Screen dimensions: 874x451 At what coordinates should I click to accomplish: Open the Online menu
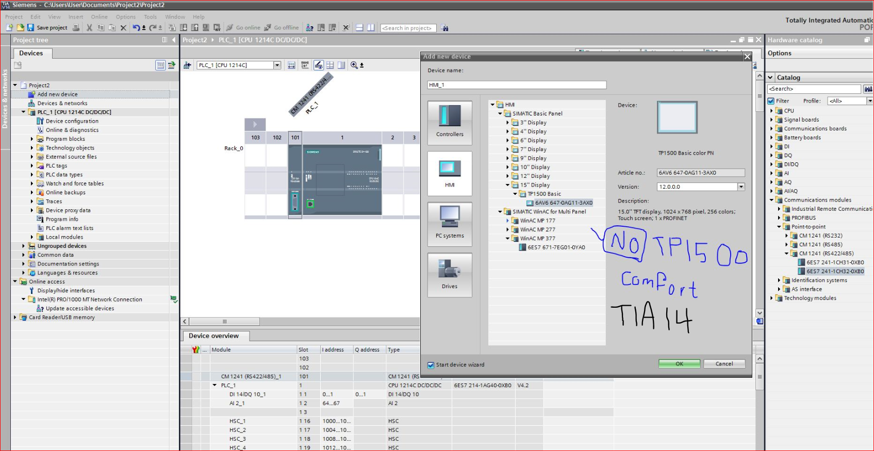(x=99, y=17)
